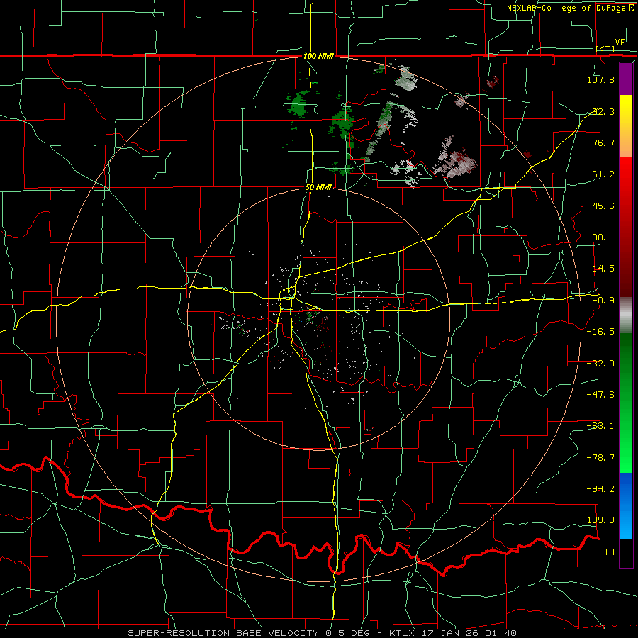
Task: Click the -63.1 legend value
Action: coord(600,426)
